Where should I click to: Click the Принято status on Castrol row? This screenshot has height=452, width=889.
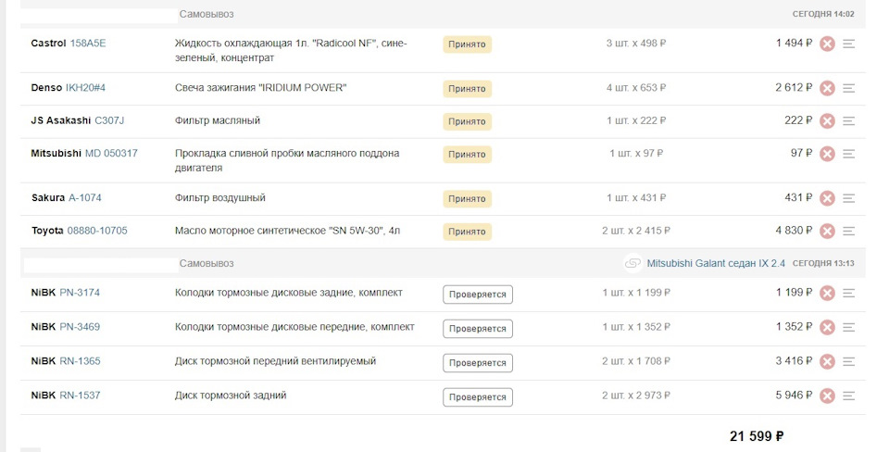tap(467, 44)
